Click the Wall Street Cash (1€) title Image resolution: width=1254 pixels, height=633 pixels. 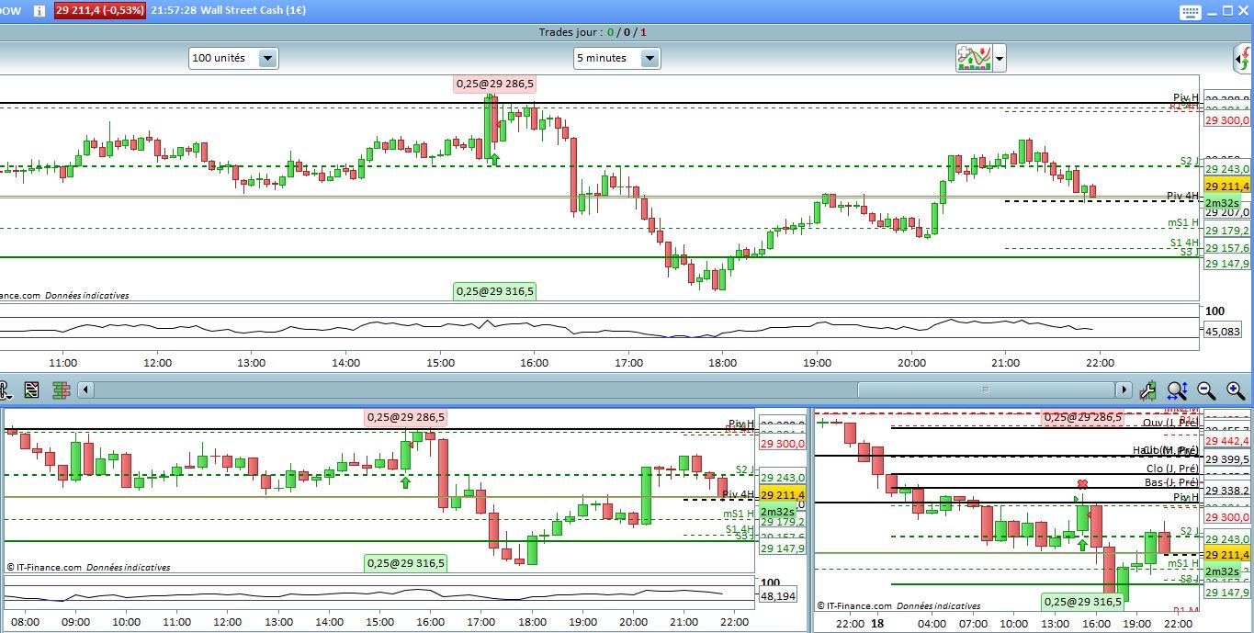[254, 10]
